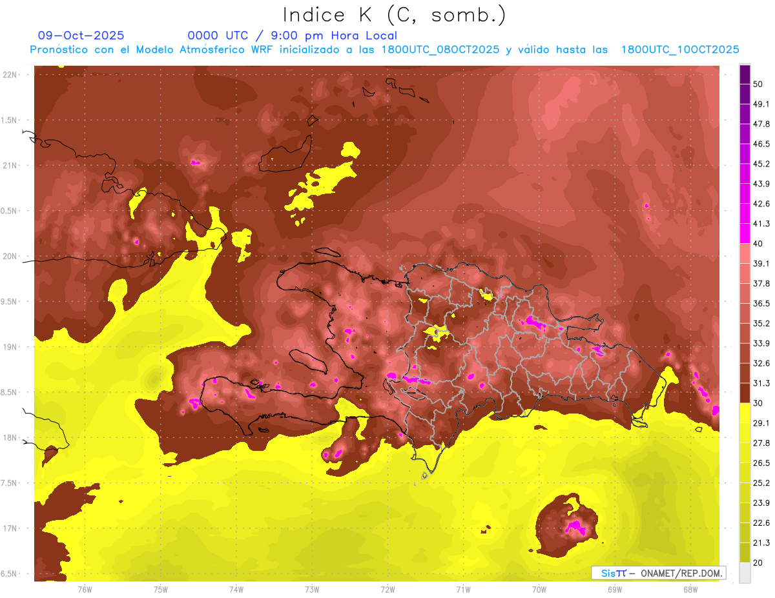
Task: Click the 76W longitude axis label
Action: (85, 588)
